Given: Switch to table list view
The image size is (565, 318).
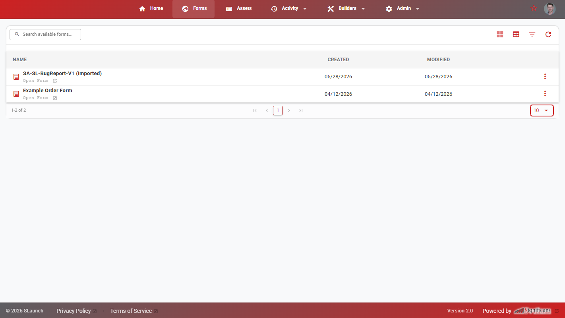Looking at the screenshot, I should coord(516,35).
